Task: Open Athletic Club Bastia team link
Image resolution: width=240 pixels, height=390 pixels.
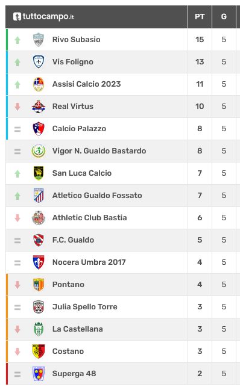Action: 89,218
